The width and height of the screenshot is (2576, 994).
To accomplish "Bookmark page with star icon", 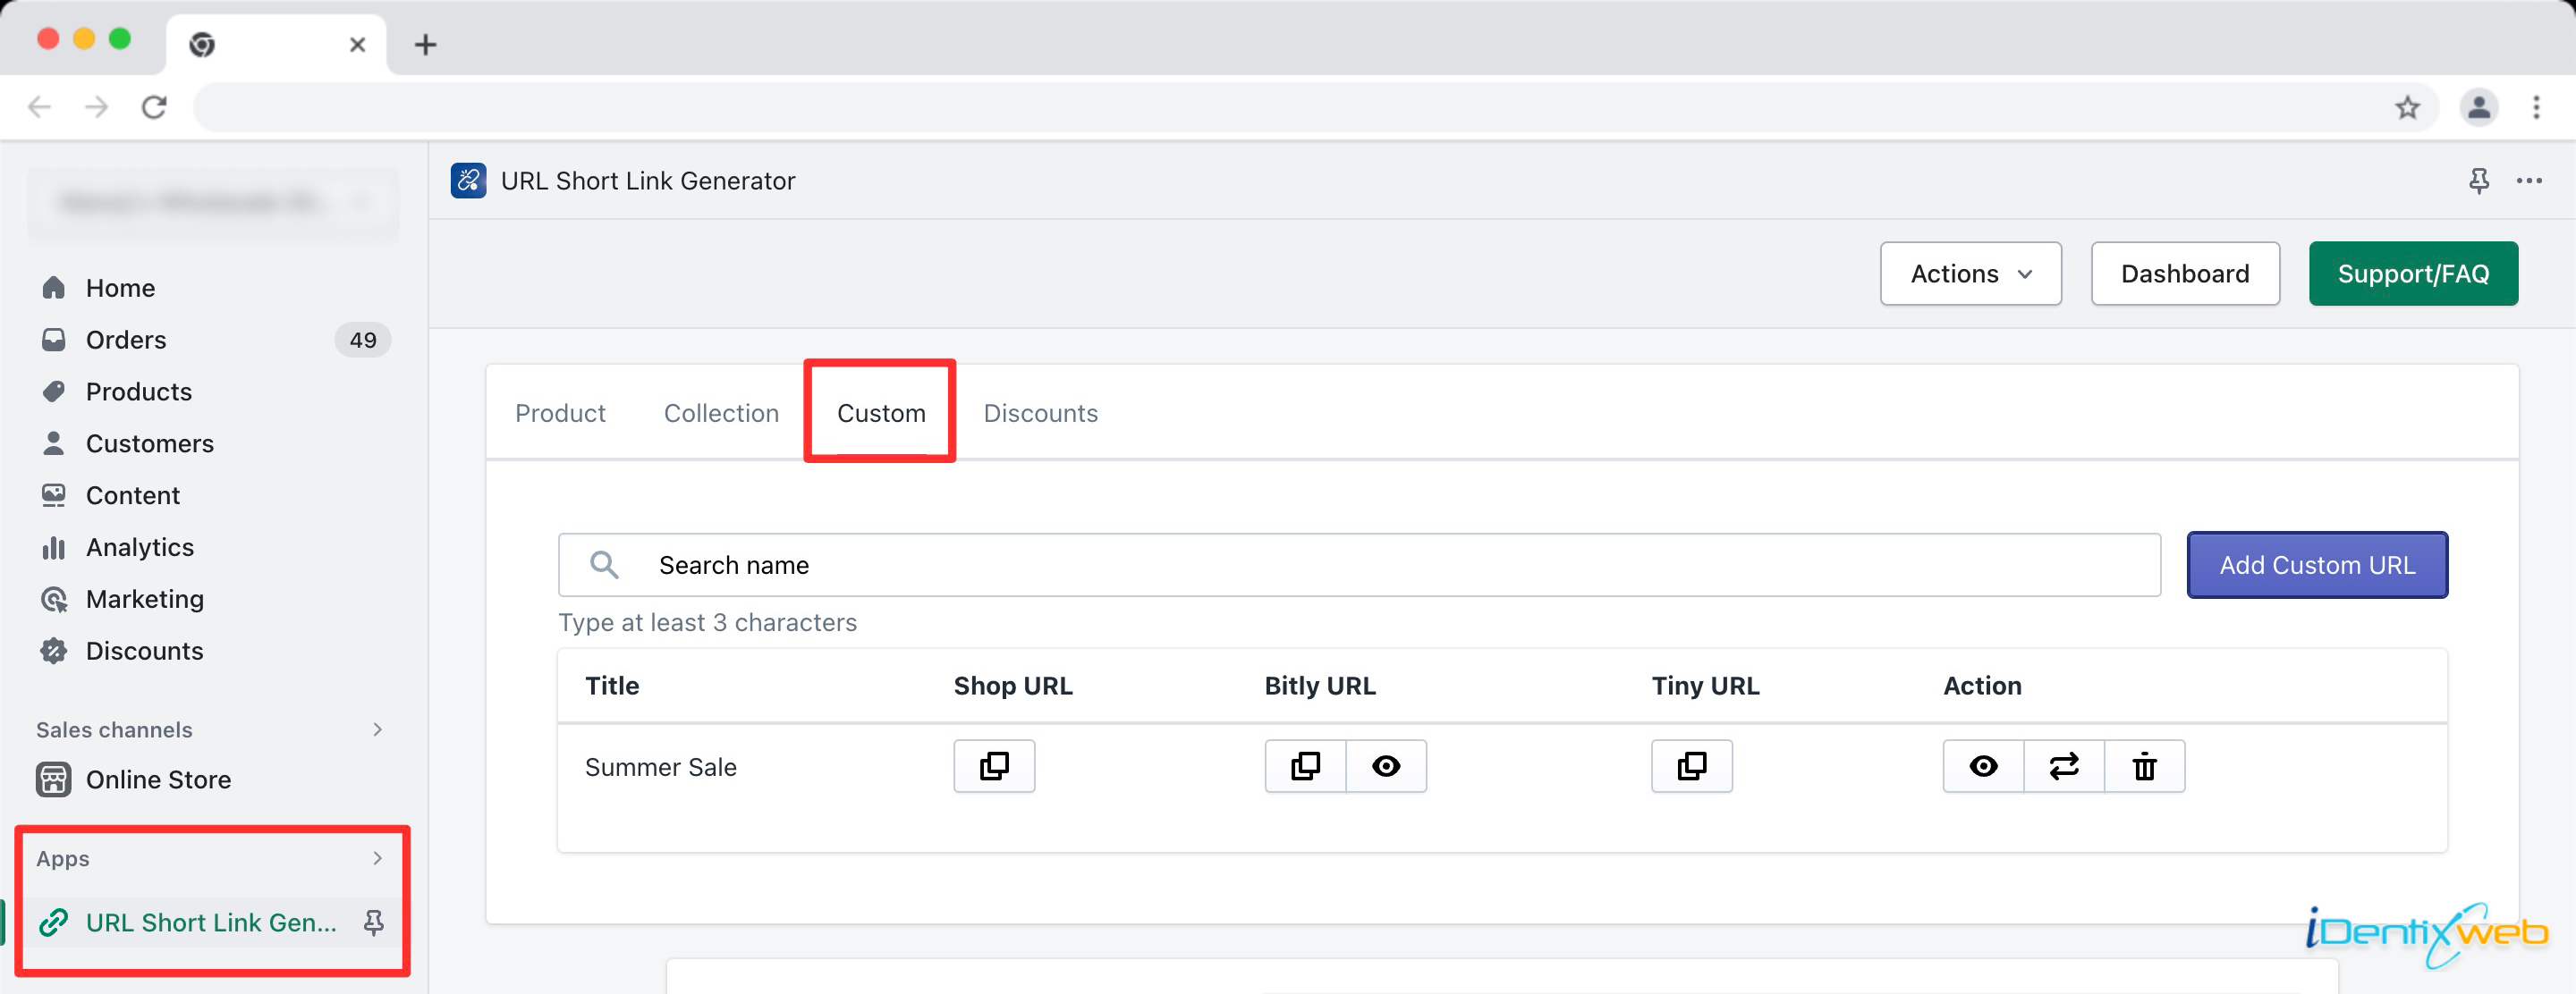I will tap(2407, 107).
